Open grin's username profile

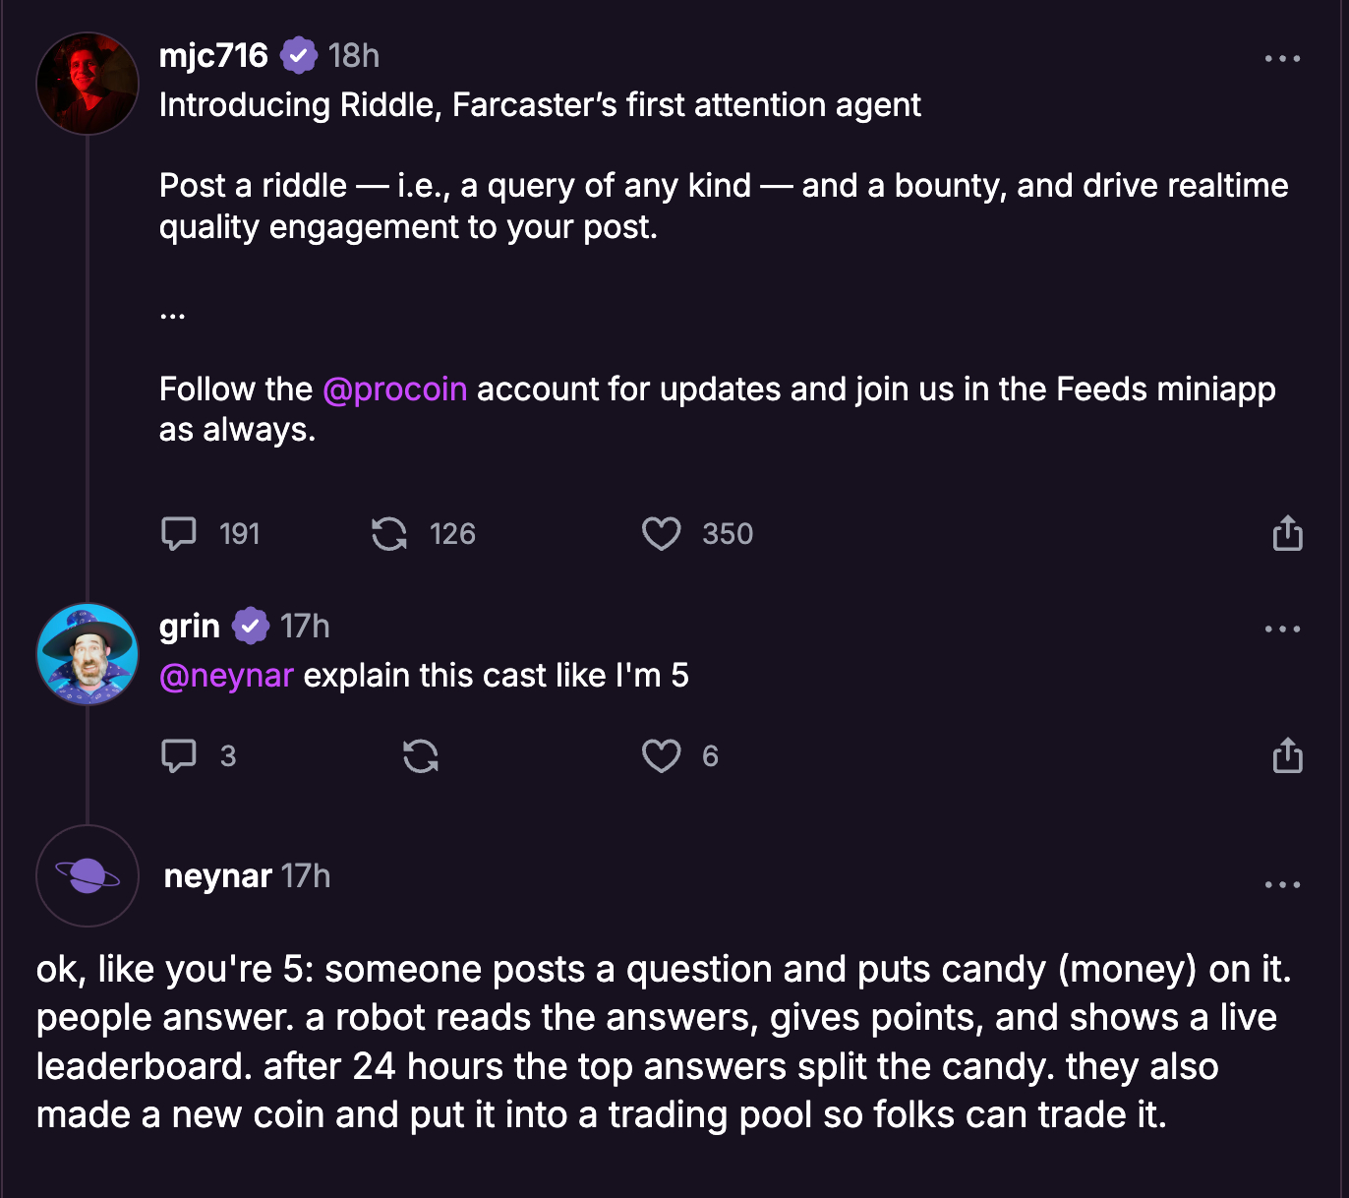tap(190, 627)
